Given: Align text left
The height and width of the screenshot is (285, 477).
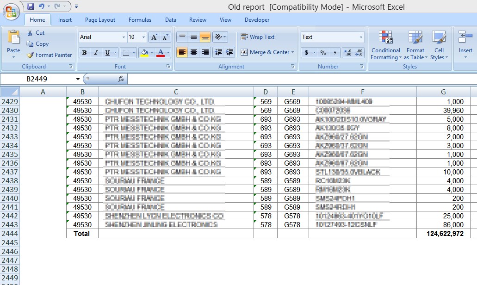Looking at the screenshot, I should [x=182, y=52].
